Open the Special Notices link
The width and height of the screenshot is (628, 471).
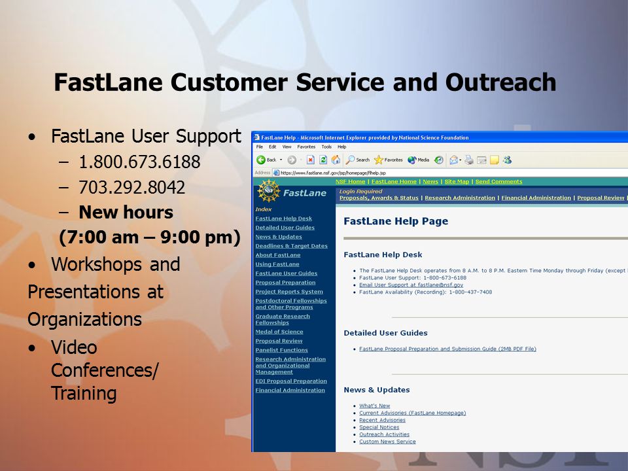(379, 427)
